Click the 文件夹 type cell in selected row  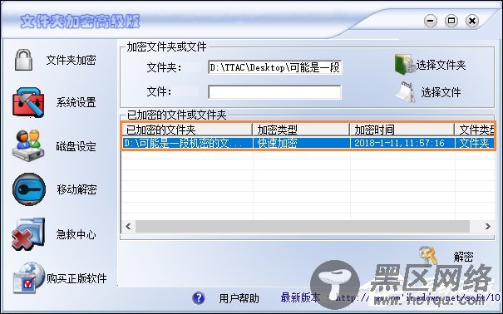[x=475, y=143]
